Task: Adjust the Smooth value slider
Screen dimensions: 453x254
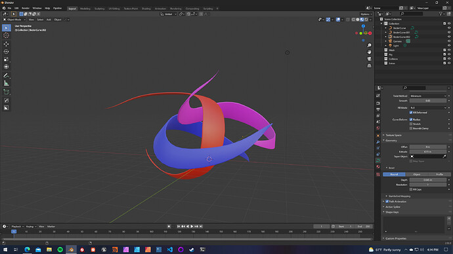Action: tap(428, 101)
